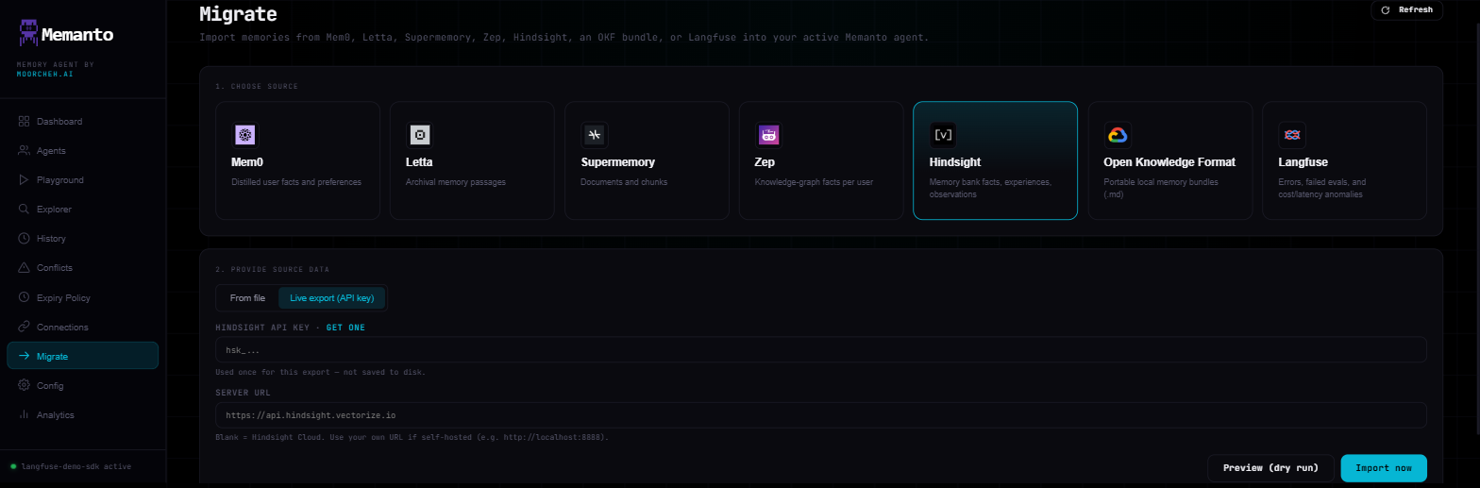Select Migrate in the sidebar
Image resolution: width=1480 pixels, height=488 pixels.
pyautogui.click(x=82, y=356)
